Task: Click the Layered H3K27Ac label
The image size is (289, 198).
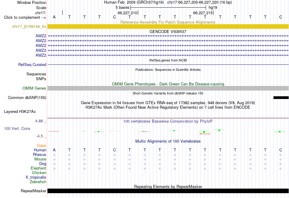Action: tap(20, 112)
